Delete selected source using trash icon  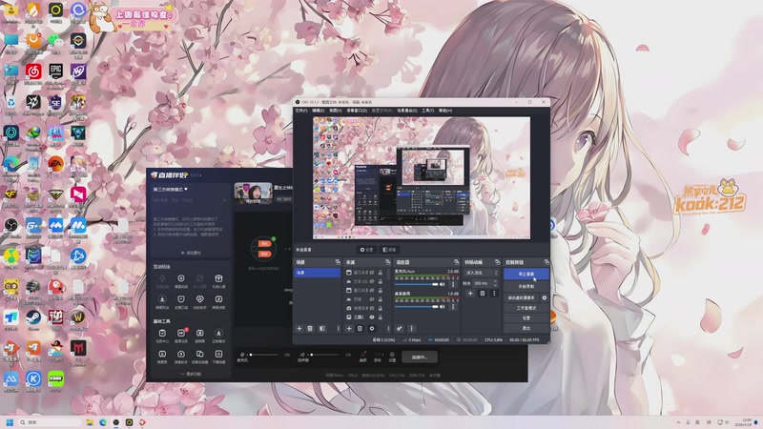pyautogui.click(x=361, y=329)
